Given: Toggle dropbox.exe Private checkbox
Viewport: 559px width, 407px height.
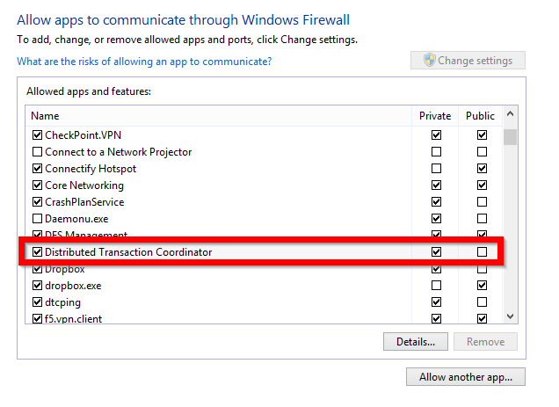Looking at the screenshot, I should click(437, 286).
